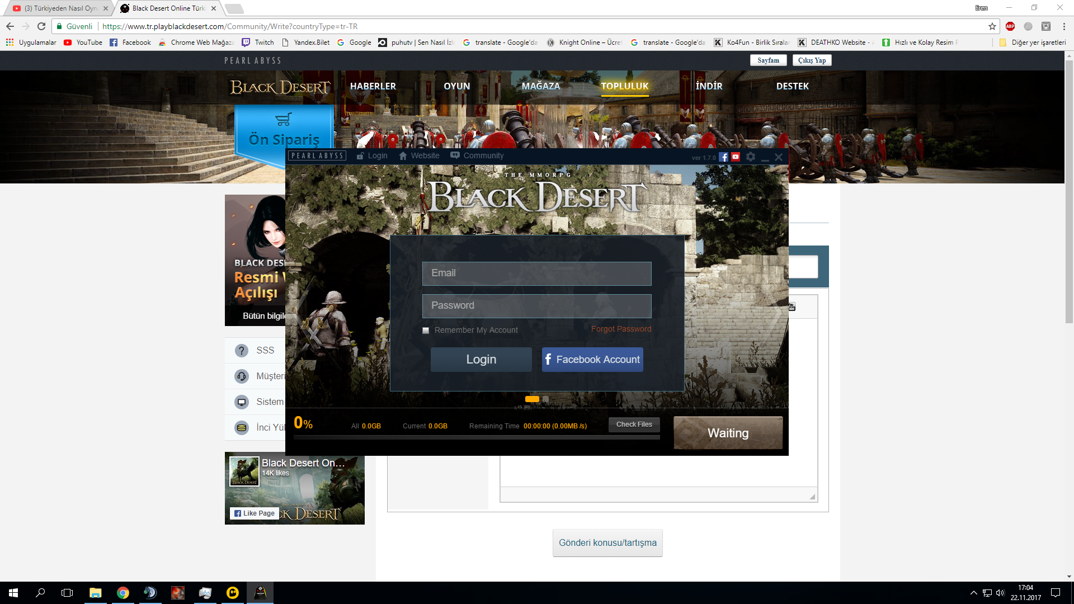This screenshot has width=1074, height=604.
Task: Select the second gray banner page indicator
Action: 545,399
